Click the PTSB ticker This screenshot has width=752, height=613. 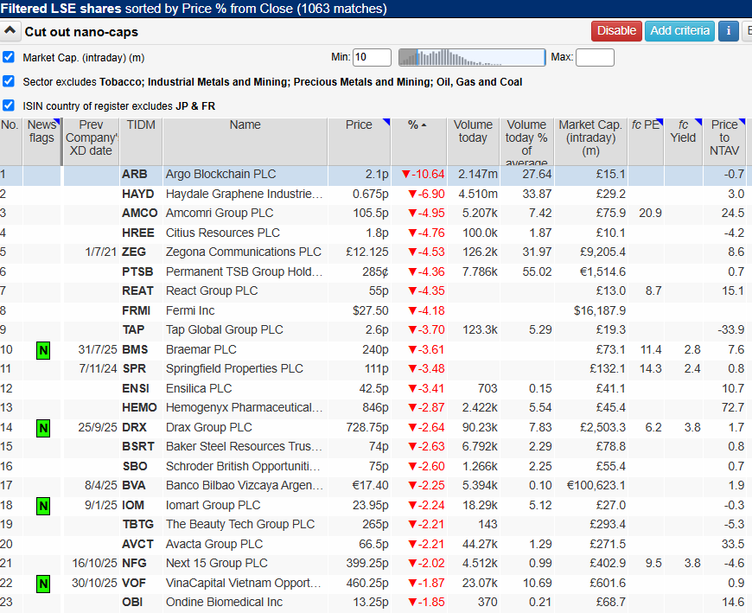pos(137,271)
